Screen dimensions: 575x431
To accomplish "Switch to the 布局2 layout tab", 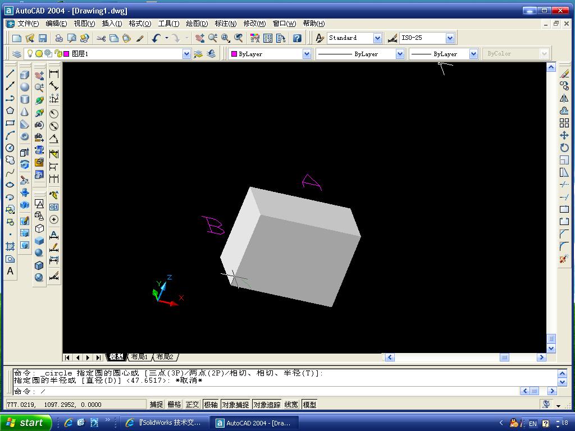I will point(165,356).
